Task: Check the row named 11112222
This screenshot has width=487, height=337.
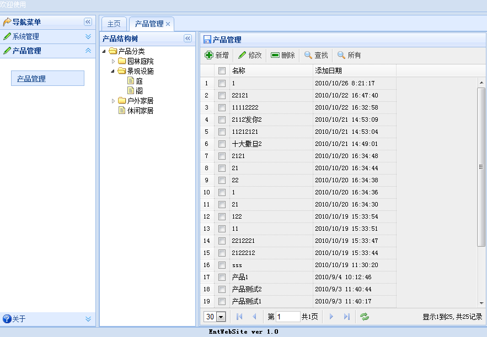Action: (x=222, y=107)
